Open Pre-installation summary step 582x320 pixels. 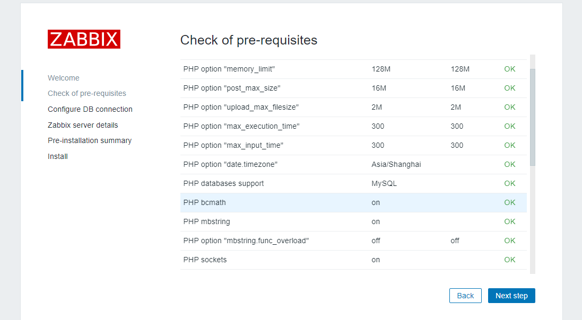click(x=90, y=140)
